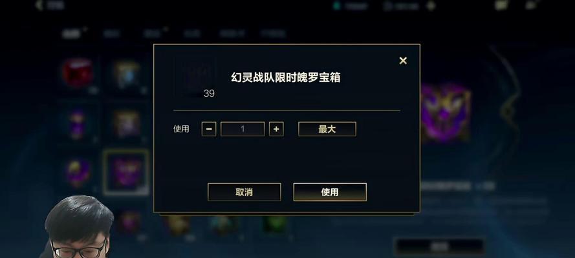Screen dimensions: 575x258
Task: Open the third loot category tab
Action: click(152, 34)
